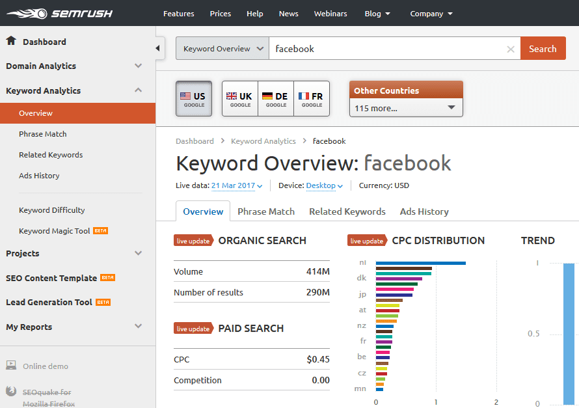Image resolution: width=579 pixels, height=408 pixels.
Task: Click the longest blue bar in CPC chart
Action: [420, 264]
